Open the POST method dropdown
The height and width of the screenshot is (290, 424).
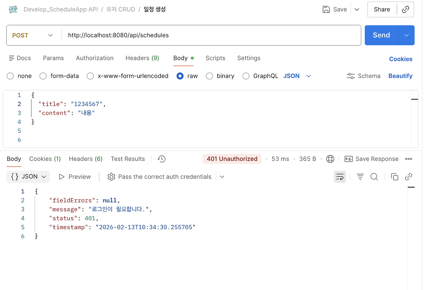click(x=33, y=35)
